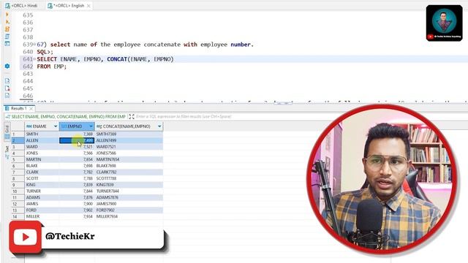The image size is (468, 263).
Task: Select the EMPNO column header
Action: click(x=77, y=126)
